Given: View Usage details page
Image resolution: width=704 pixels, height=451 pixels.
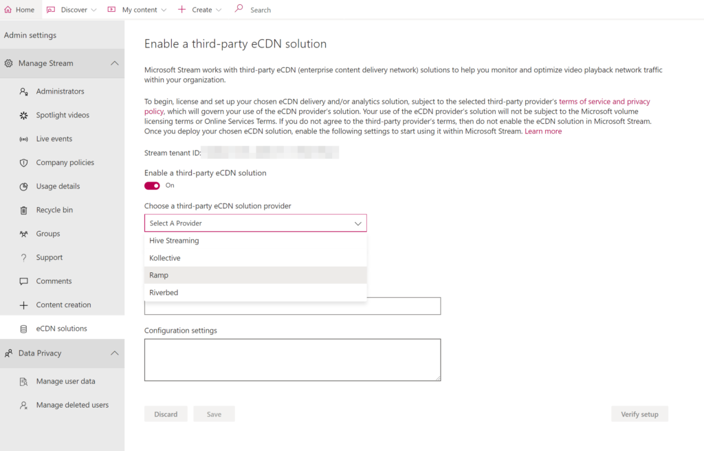Looking at the screenshot, I should tap(63, 186).
